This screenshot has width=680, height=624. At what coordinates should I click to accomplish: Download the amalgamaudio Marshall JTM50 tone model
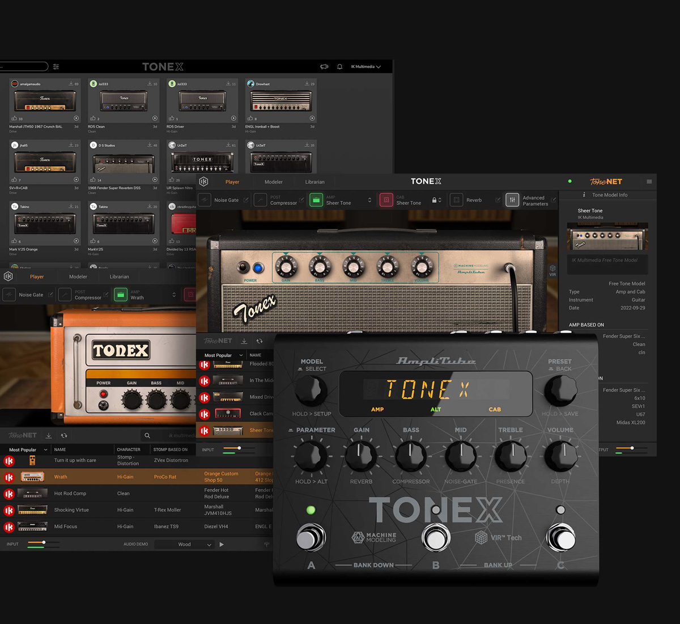click(71, 84)
